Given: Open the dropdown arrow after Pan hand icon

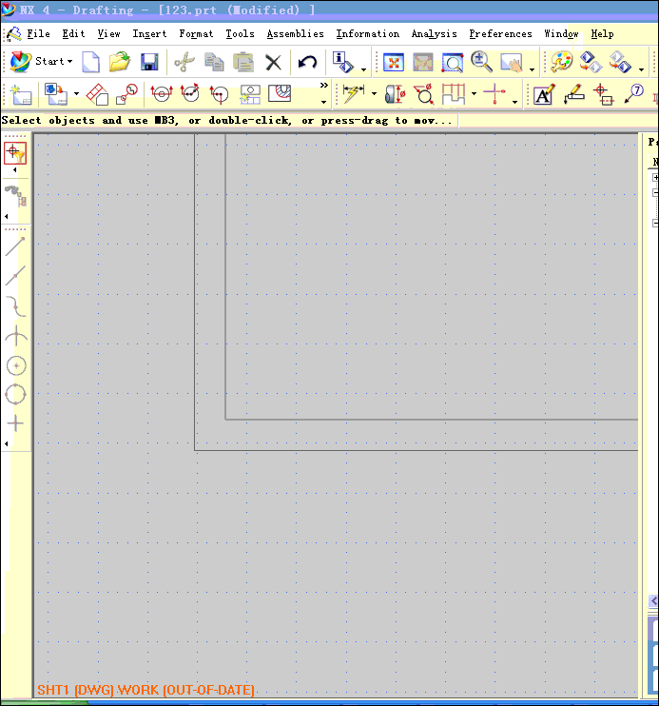Looking at the screenshot, I should tap(532, 69).
